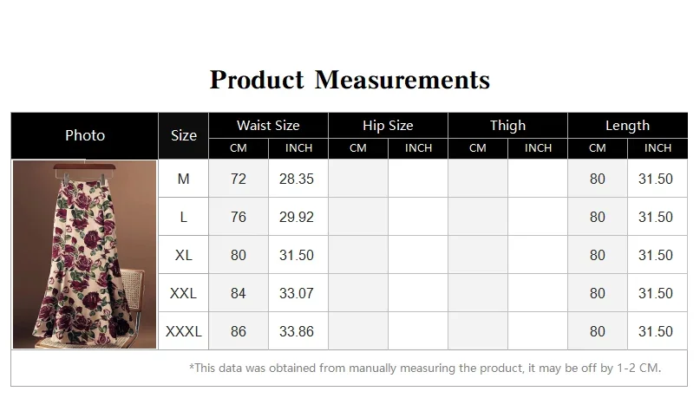Click the L size row label
This screenshot has height=411, width=700.
pyautogui.click(x=184, y=217)
